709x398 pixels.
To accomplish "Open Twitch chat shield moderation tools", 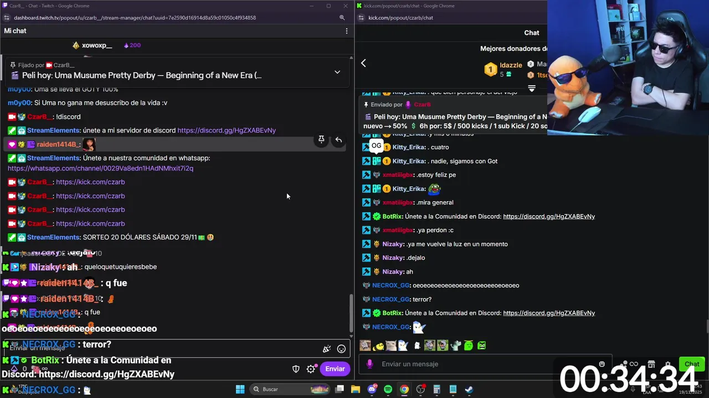I will 296,369.
